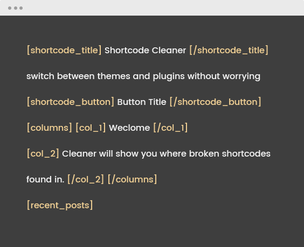Click the word 'Weclome'
Screen dimensions: 304x247
pos(129,128)
